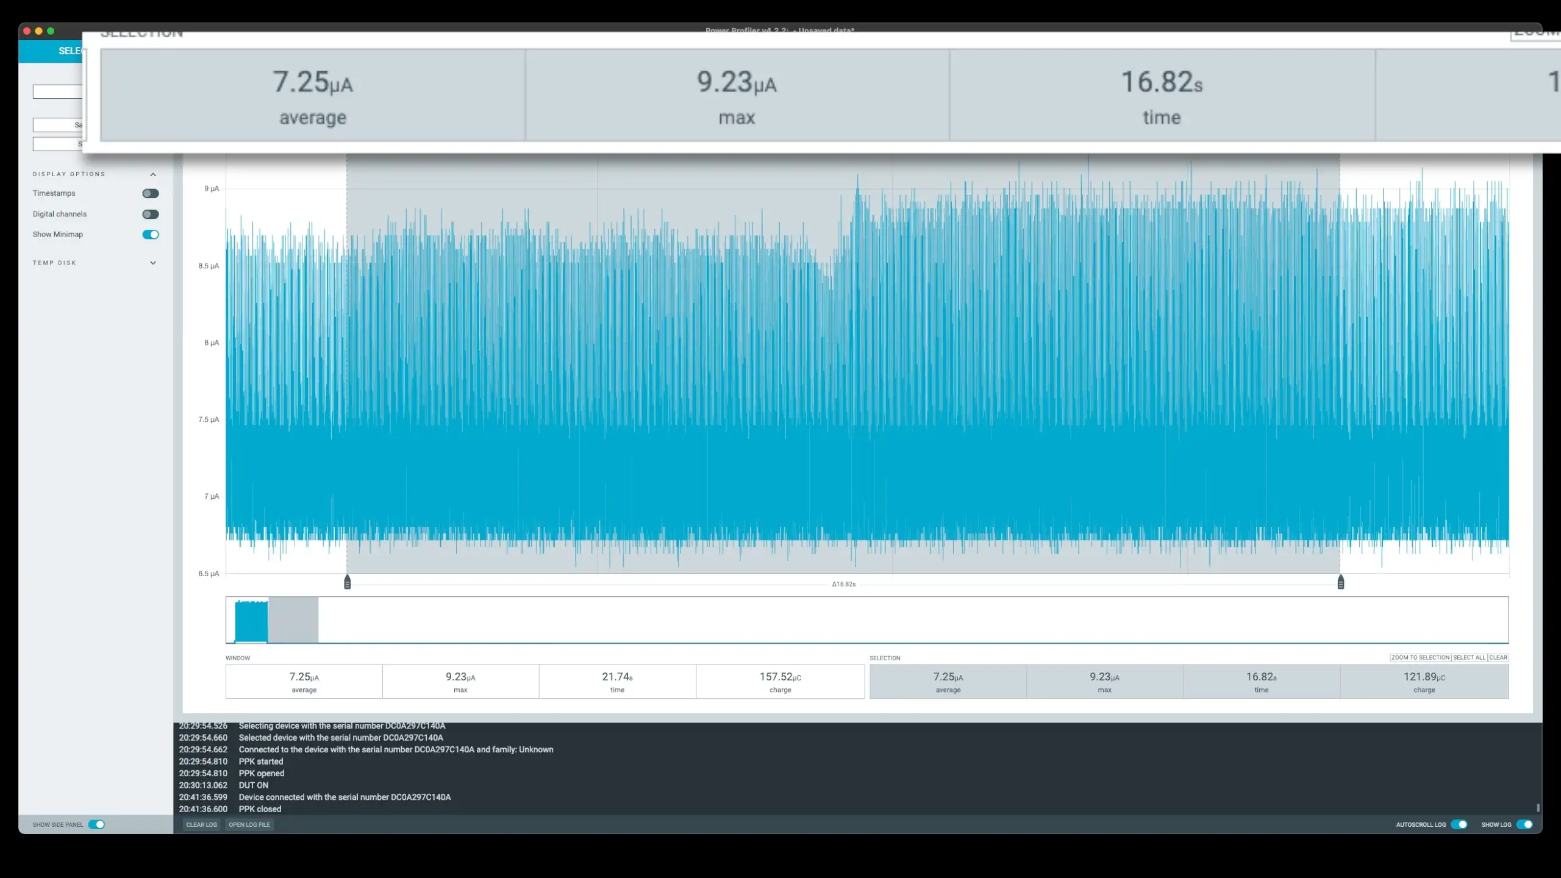
Task: Click the left selection handle marker
Action: pyautogui.click(x=348, y=582)
